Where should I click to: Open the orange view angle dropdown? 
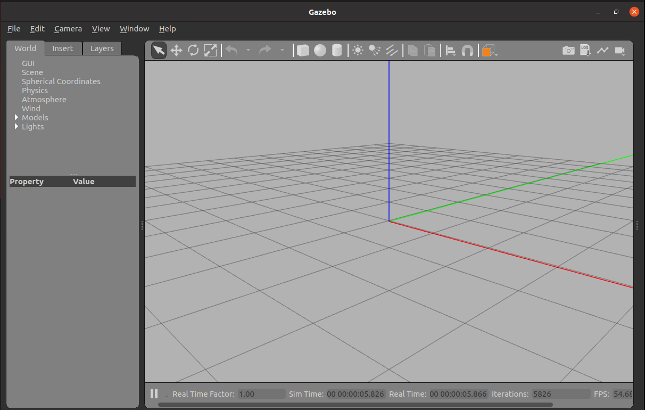pyautogui.click(x=490, y=51)
